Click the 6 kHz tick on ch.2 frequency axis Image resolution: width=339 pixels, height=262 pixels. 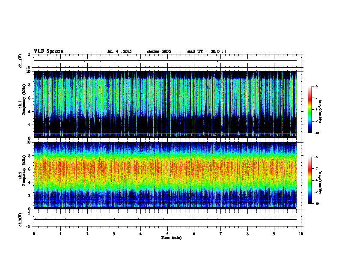click(30, 169)
